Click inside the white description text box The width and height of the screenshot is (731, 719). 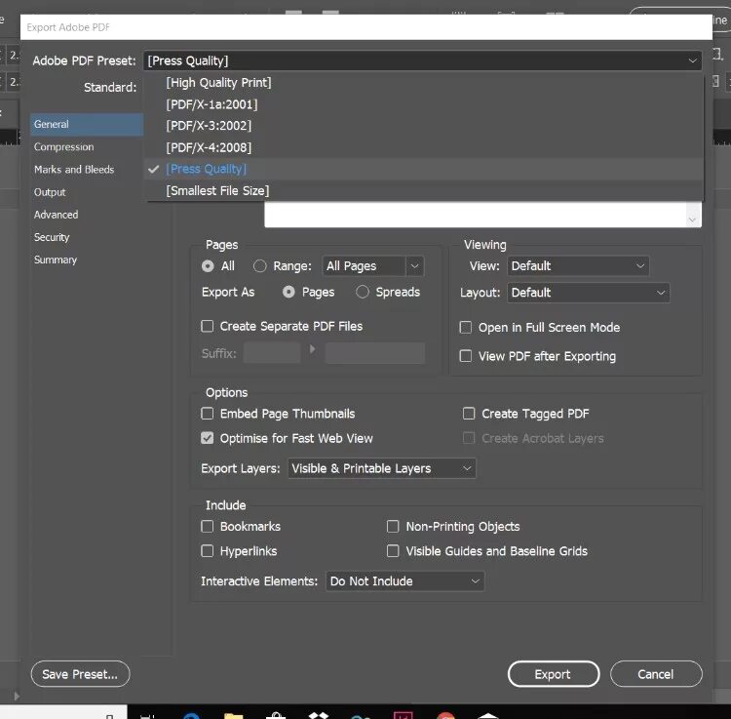click(x=476, y=215)
